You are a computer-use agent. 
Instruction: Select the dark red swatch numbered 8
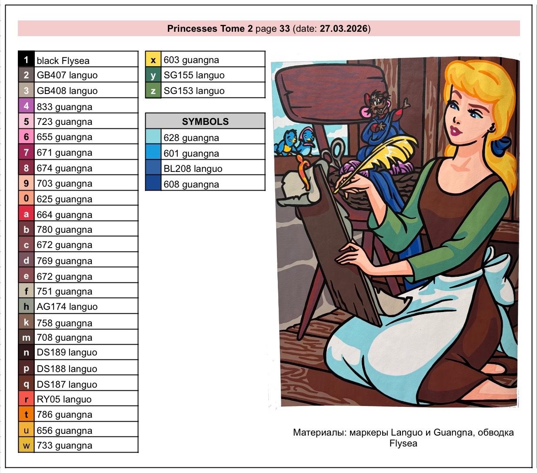click(26, 168)
